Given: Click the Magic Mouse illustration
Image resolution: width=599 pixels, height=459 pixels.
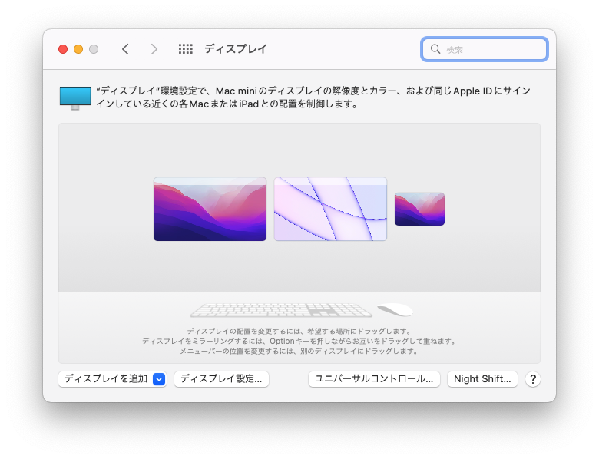Looking at the screenshot, I should point(395,309).
